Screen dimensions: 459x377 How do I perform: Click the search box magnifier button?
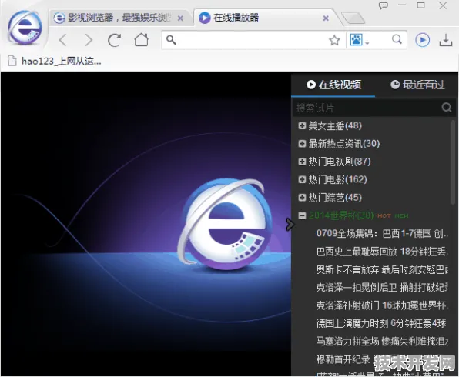397,39
